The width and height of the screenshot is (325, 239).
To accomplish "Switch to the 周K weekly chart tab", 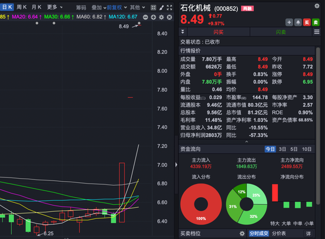I will tap(21, 7).
